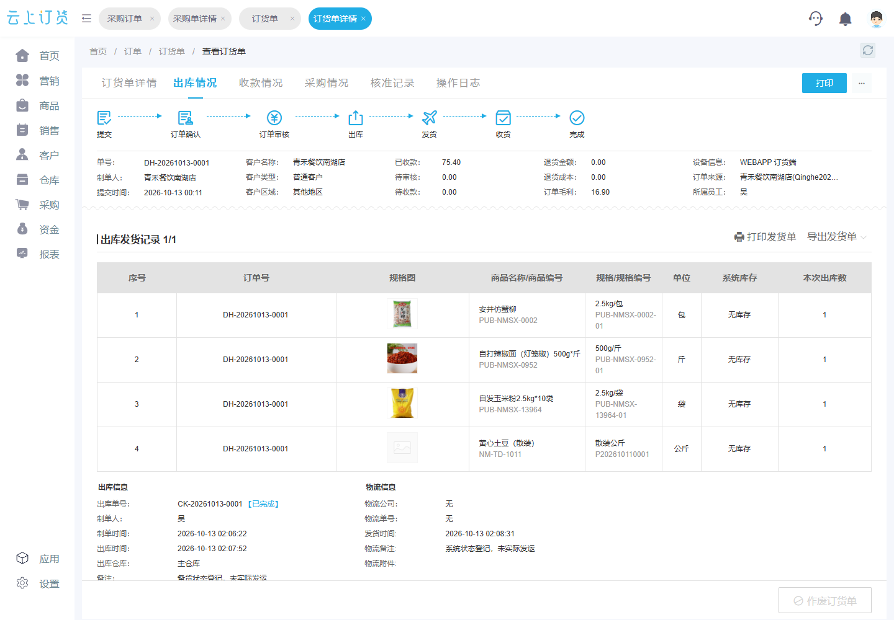Open 自发玉米粉 product thumbnail

(x=402, y=403)
